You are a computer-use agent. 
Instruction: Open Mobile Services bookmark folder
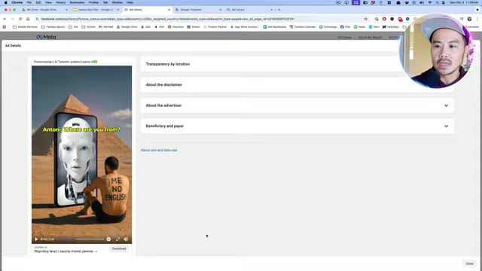(x=25, y=27)
